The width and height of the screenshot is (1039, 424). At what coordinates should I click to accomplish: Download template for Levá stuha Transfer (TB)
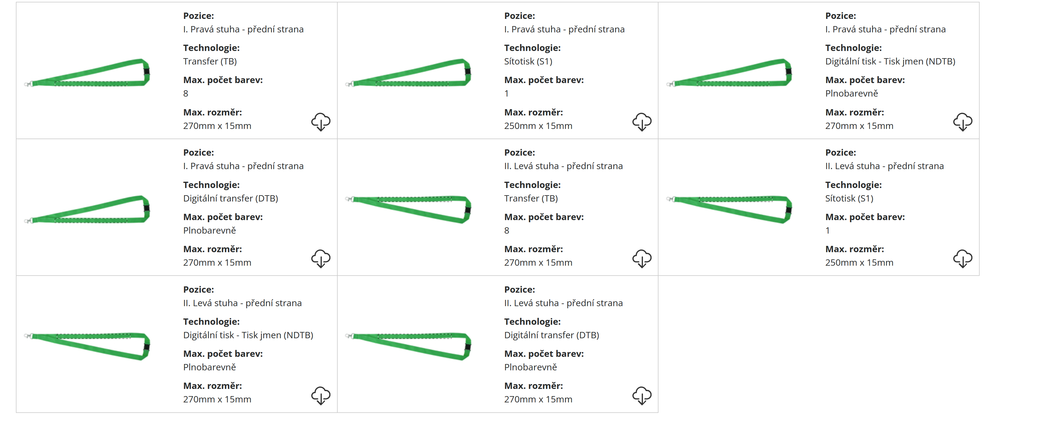tap(642, 258)
